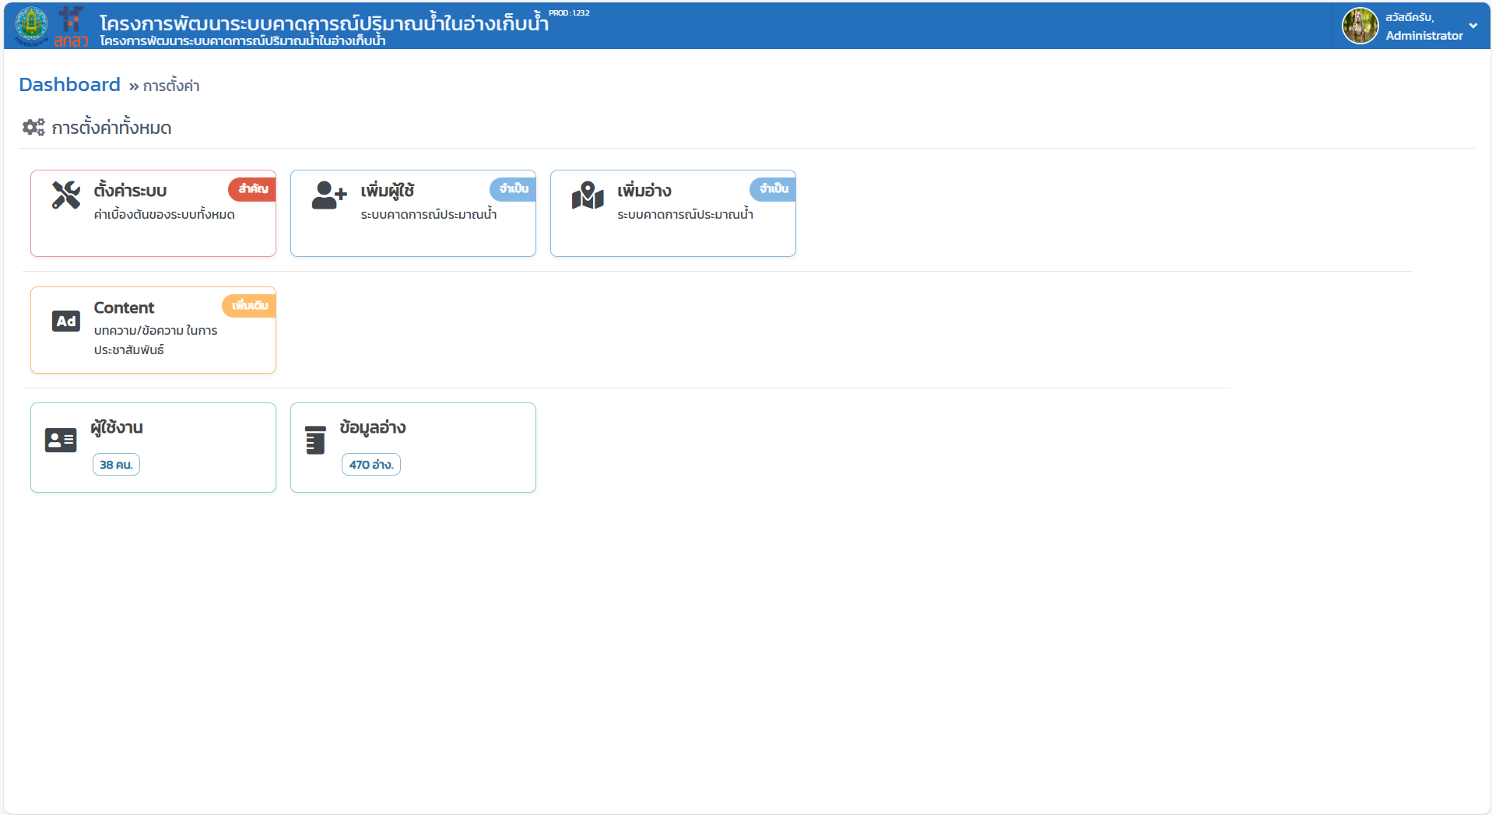The width and height of the screenshot is (1492, 815).
Task: Click the green emblem logo in header
Action: click(31, 25)
